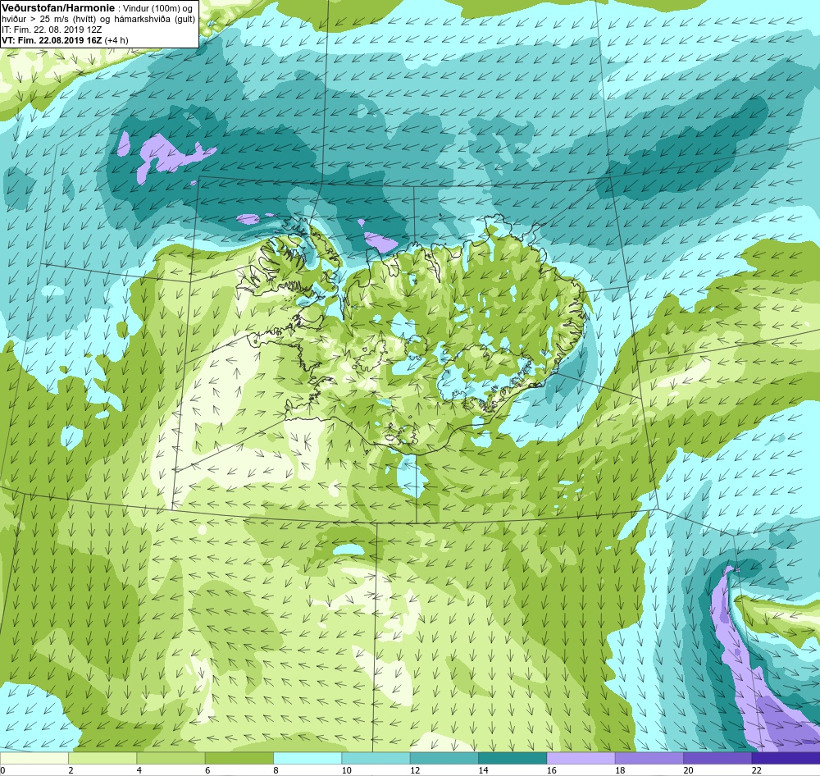Click the 0–2 m/s palest legend swatch

(34, 759)
